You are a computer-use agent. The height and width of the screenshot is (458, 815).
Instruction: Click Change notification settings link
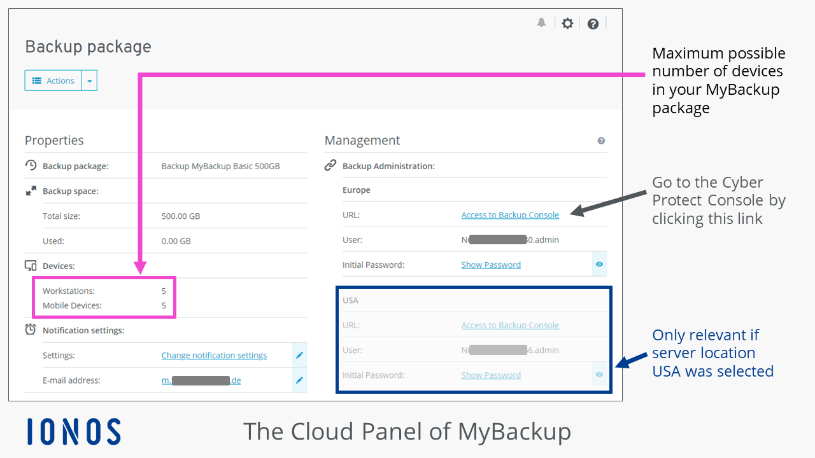click(x=214, y=356)
